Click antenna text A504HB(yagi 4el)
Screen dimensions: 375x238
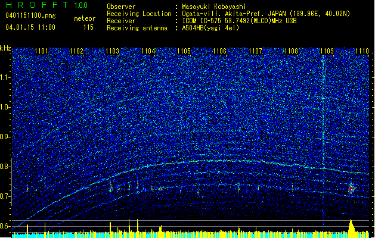(210, 28)
